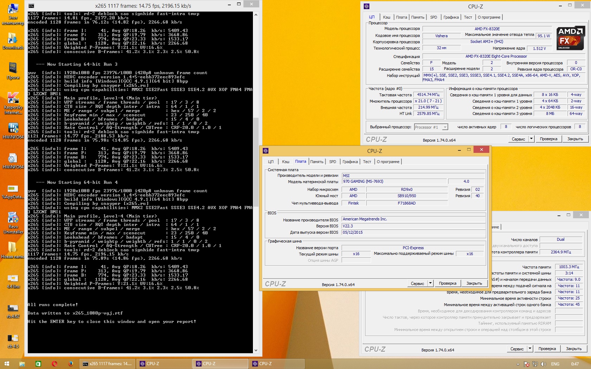This screenshot has height=369, width=591.
Task: Open the Action Center flag tray icon
Action: tap(527, 364)
